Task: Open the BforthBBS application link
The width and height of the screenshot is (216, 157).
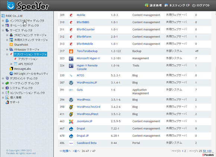Action: point(83,22)
